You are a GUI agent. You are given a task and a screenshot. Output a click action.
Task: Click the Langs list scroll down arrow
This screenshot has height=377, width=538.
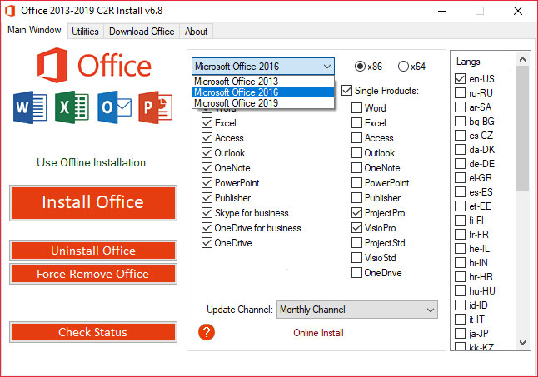tap(522, 342)
